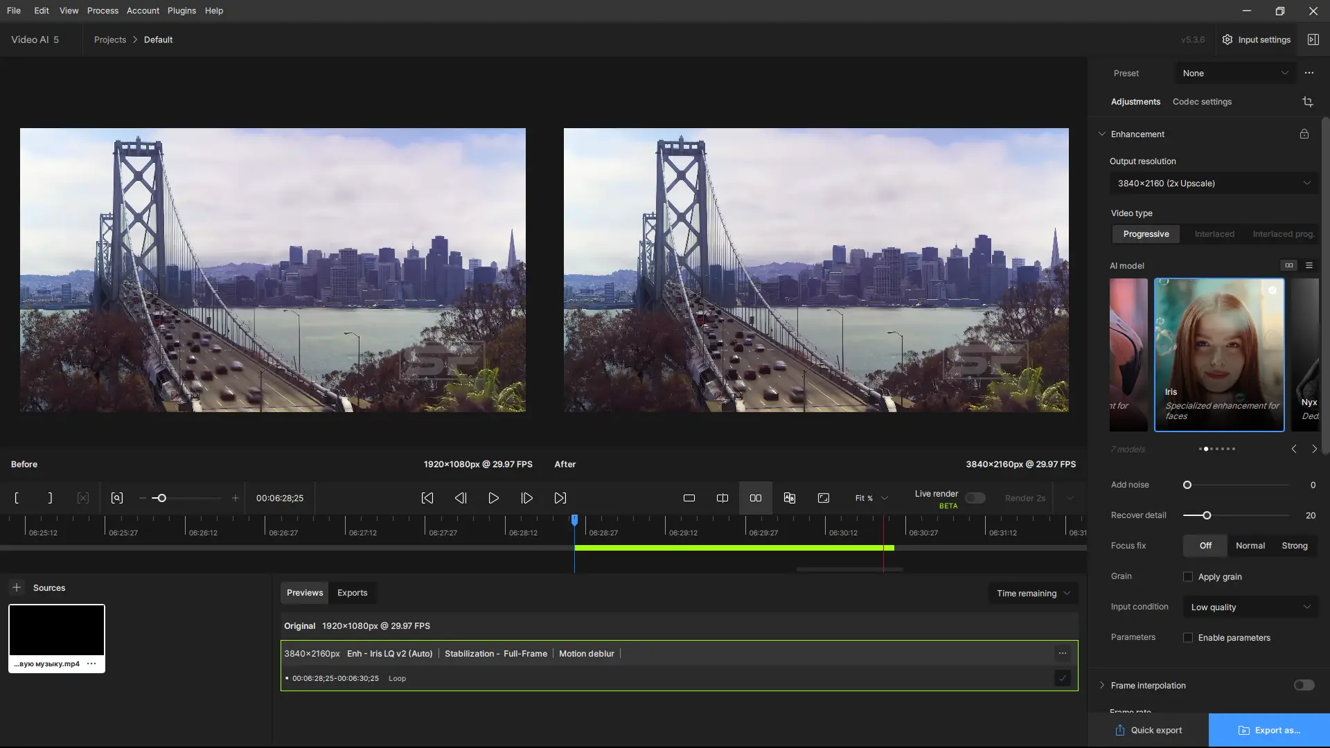Viewport: 1330px width, 748px height.
Task: Select the split view mode icon
Action: (x=722, y=498)
